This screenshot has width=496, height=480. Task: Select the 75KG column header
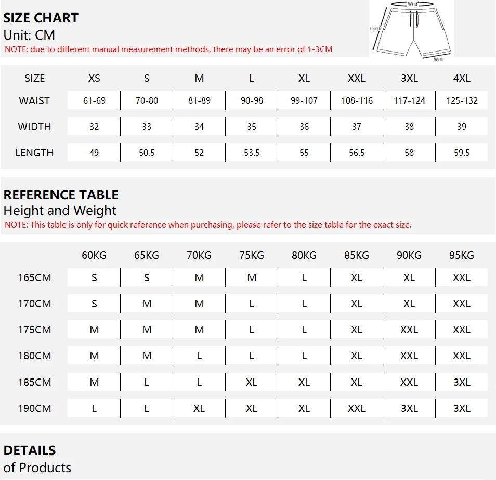pyautogui.click(x=252, y=255)
